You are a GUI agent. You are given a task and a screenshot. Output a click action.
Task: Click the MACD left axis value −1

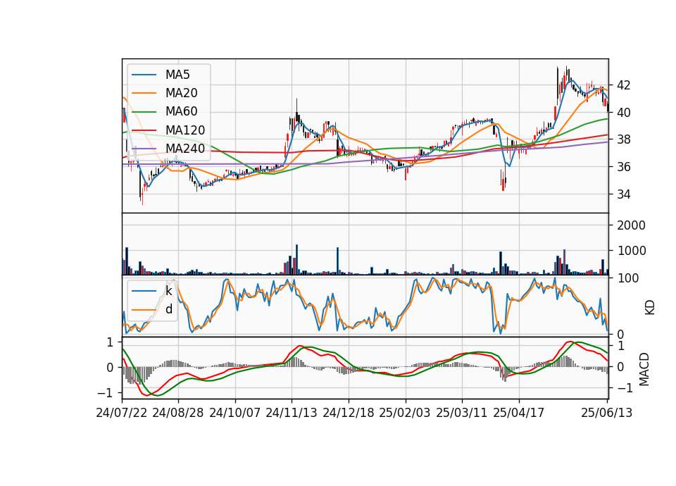pyautogui.click(x=105, y=393)
